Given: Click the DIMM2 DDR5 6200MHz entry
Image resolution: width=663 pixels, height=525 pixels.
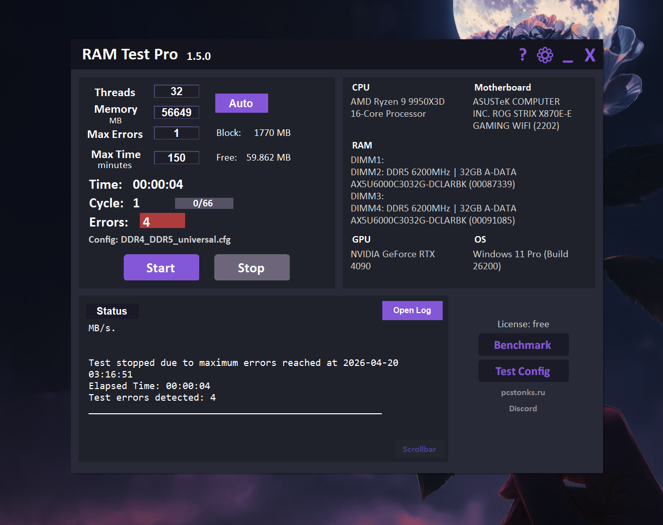Looking at the screenshot, I should (434, 178).
